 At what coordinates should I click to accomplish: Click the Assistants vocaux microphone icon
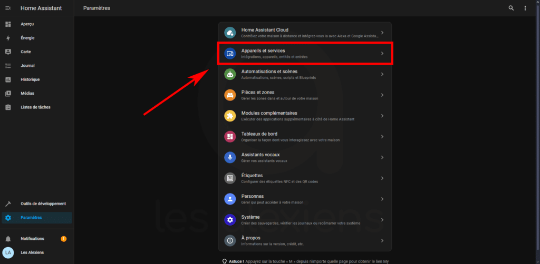[x=230, y=157]
